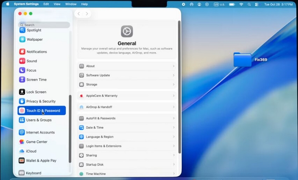Expand the AirDrop & Handoff chevron
The image size is (298, 180).
point(173,107)
